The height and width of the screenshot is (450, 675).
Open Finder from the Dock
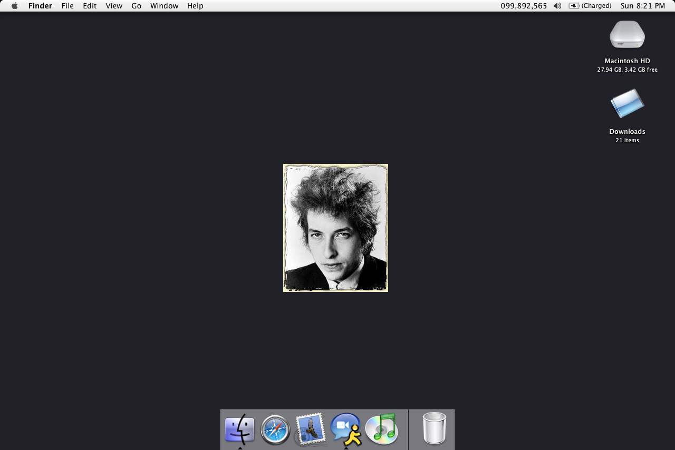coord(239,429)
